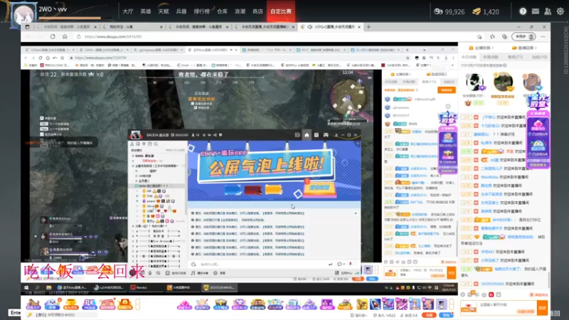Click the panel icon beside home in club window
Screen dimensions: 569x320
point(317,135)
